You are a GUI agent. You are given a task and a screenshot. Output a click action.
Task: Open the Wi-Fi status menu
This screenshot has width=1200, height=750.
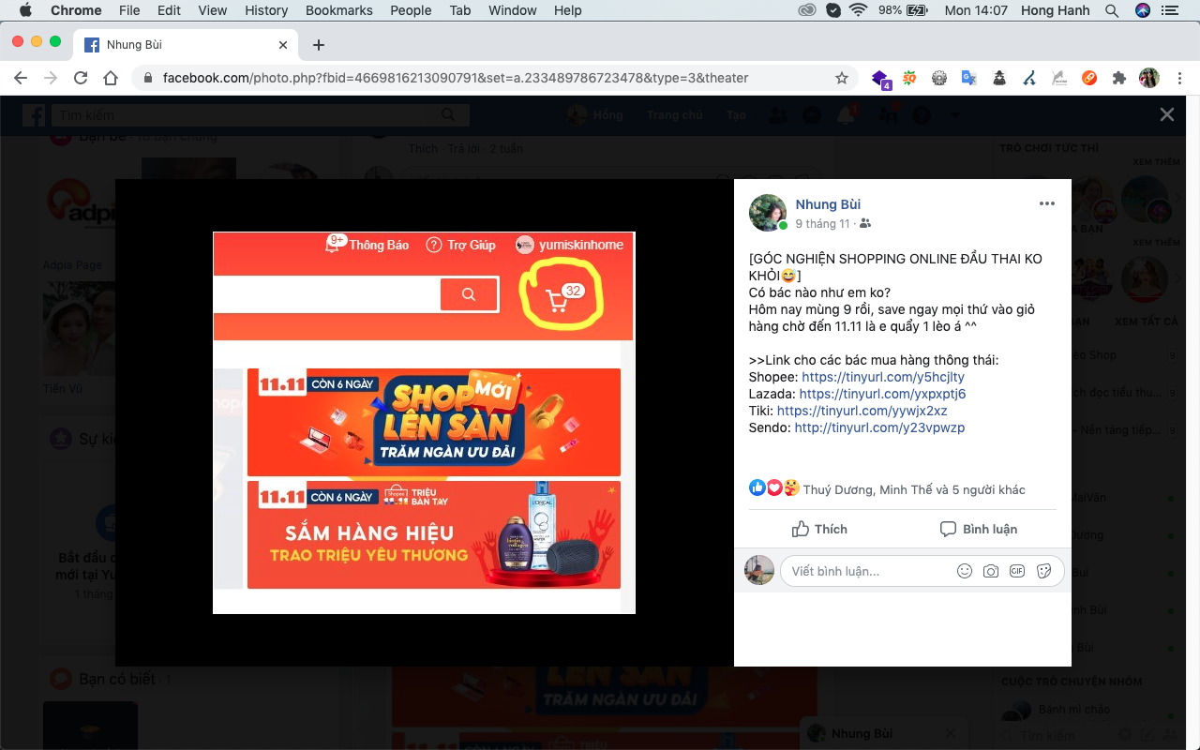click(859, 10)
